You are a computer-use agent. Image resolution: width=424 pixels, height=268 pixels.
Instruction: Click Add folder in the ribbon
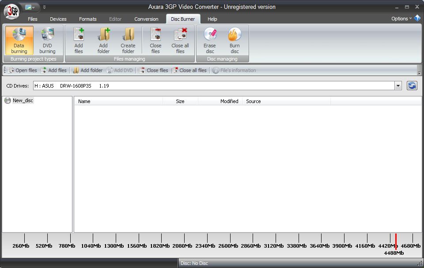coord(103,40)
